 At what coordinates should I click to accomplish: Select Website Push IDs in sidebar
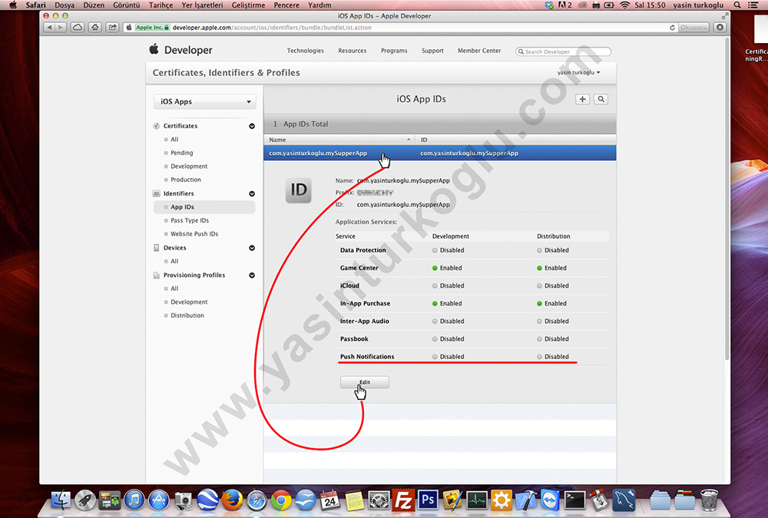[x=194, y=234]
